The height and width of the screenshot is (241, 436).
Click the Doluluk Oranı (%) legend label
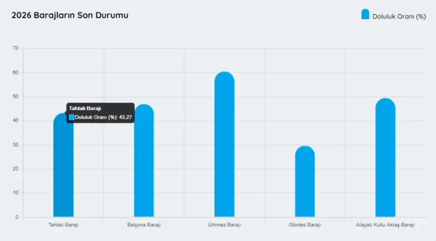click(399, 17)
